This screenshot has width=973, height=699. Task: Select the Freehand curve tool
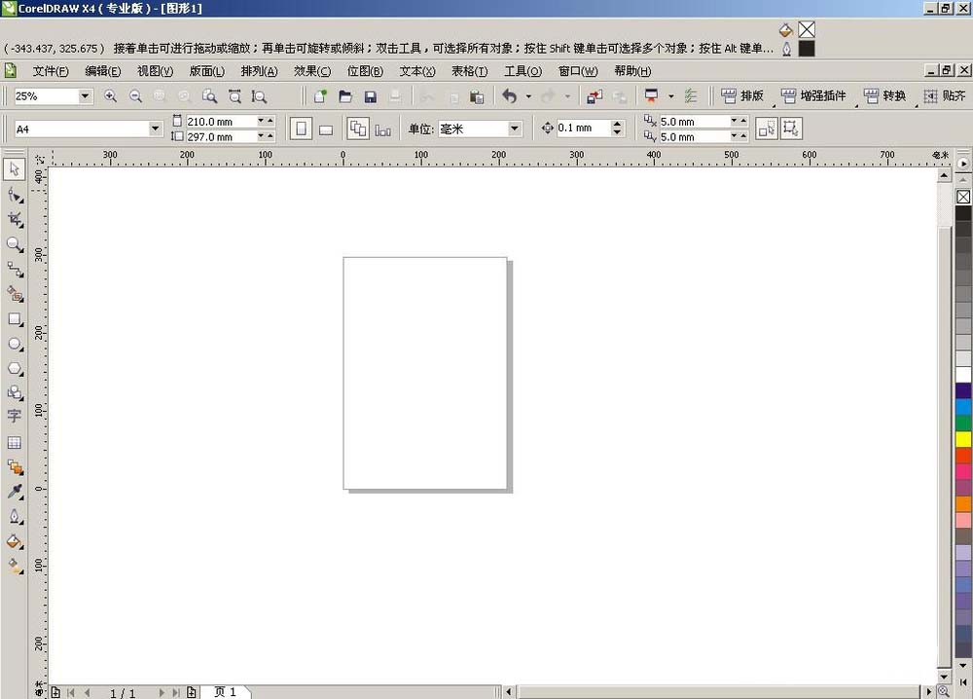click(15, 270)
